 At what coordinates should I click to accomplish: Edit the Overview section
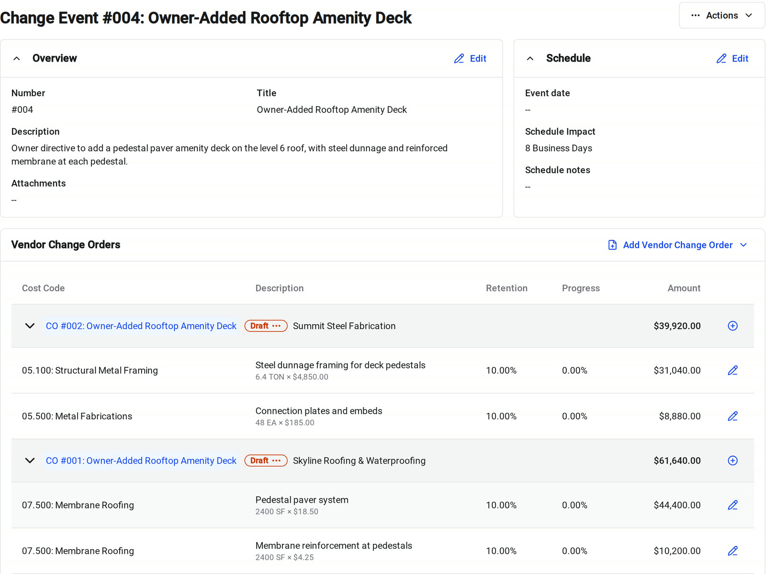coord(470,58)
